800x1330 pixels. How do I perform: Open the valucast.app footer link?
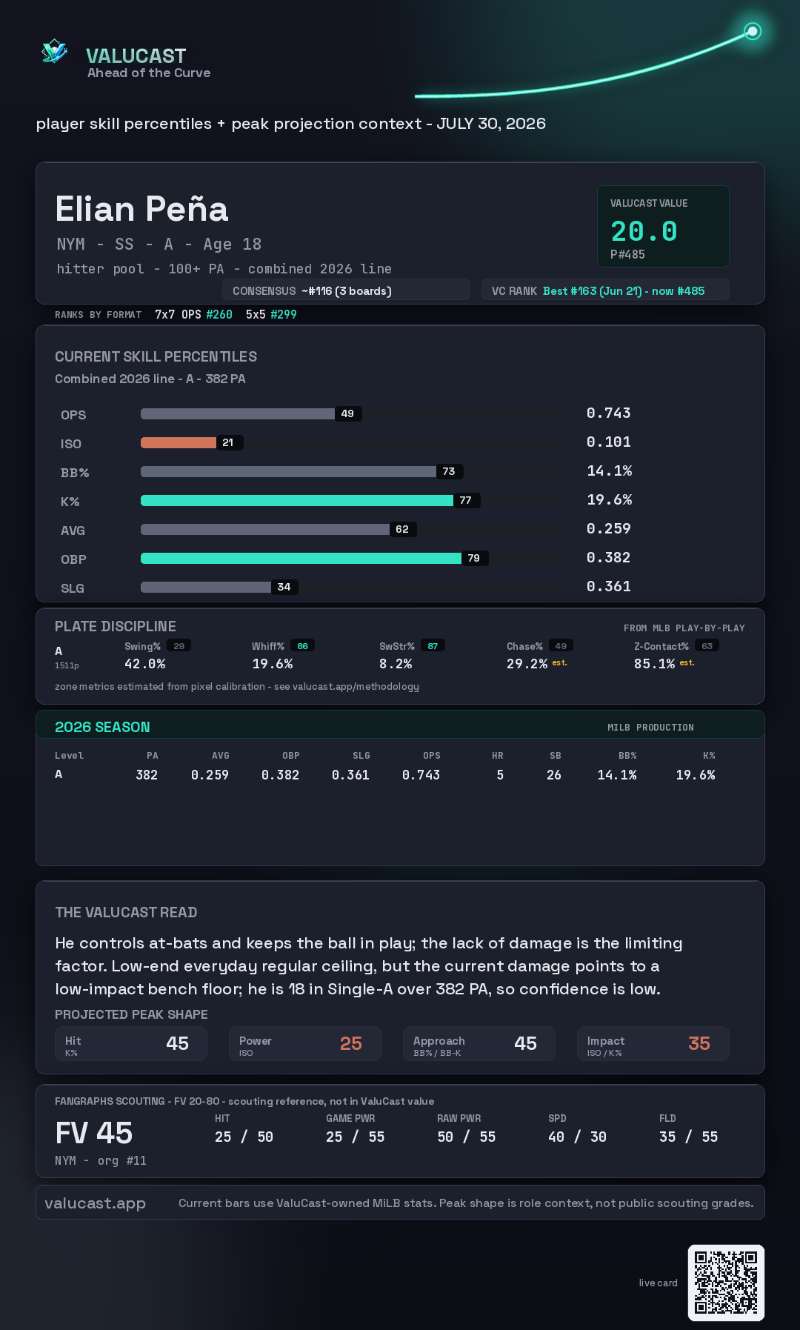point(95,1203)
